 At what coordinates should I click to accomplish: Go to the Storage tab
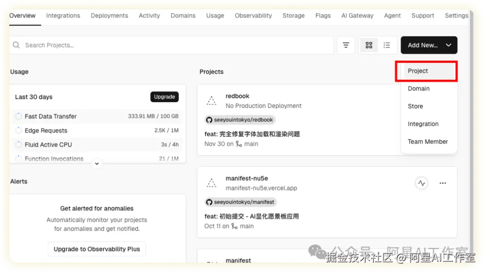[x=294, y=16]
